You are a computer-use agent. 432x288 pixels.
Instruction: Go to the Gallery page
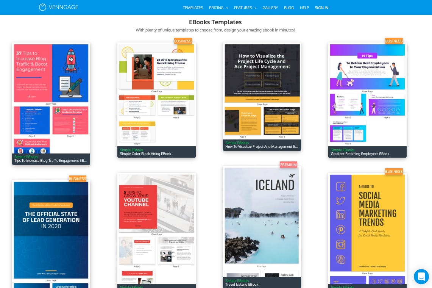click(x=270, y=8)
